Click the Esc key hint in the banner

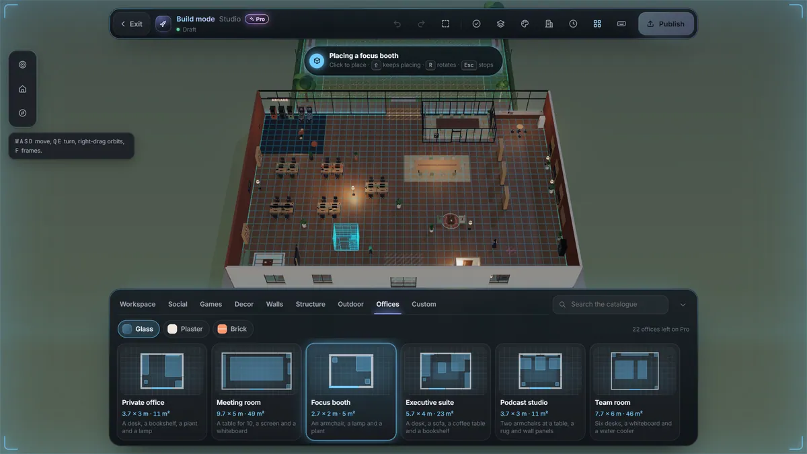469,65
